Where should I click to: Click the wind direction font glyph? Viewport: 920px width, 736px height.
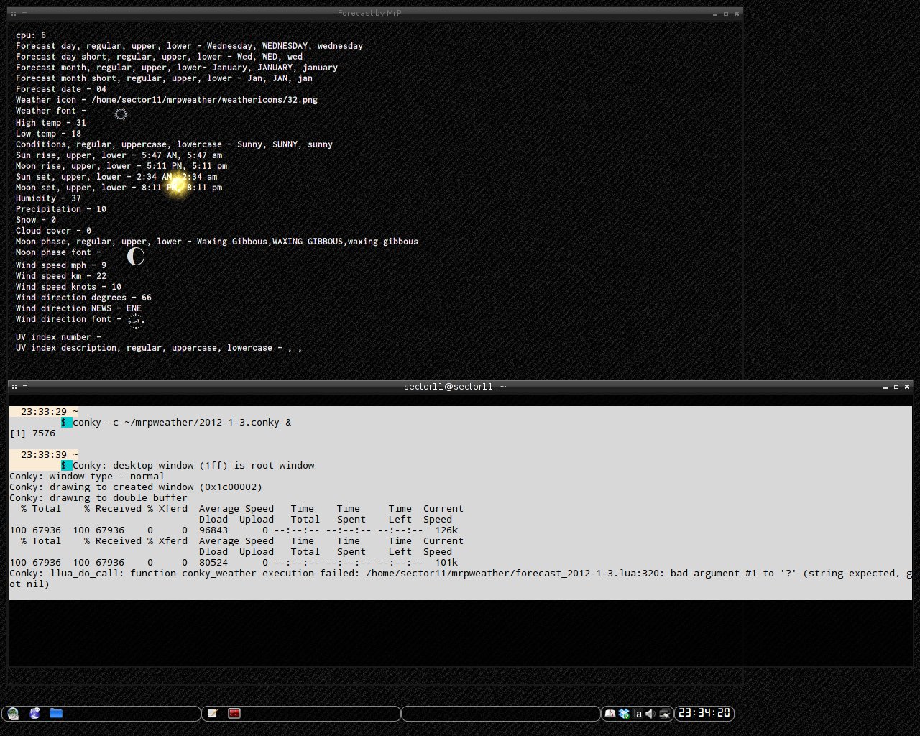pyautogui.click(x=136, y=321)
